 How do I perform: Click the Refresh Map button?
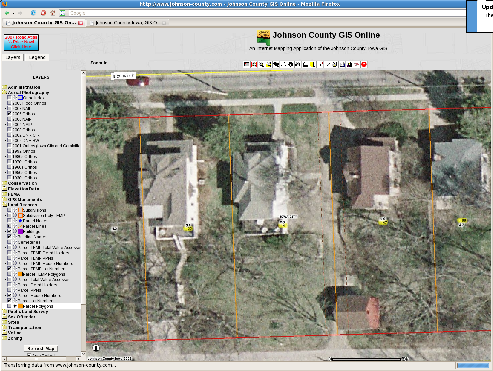(41, 348)
